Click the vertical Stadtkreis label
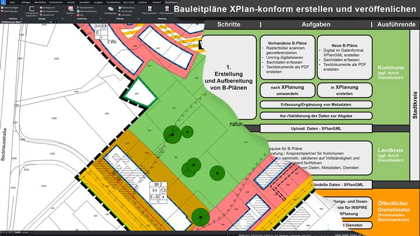The height and width of the screenshot is (236, 420). point(415,105)
